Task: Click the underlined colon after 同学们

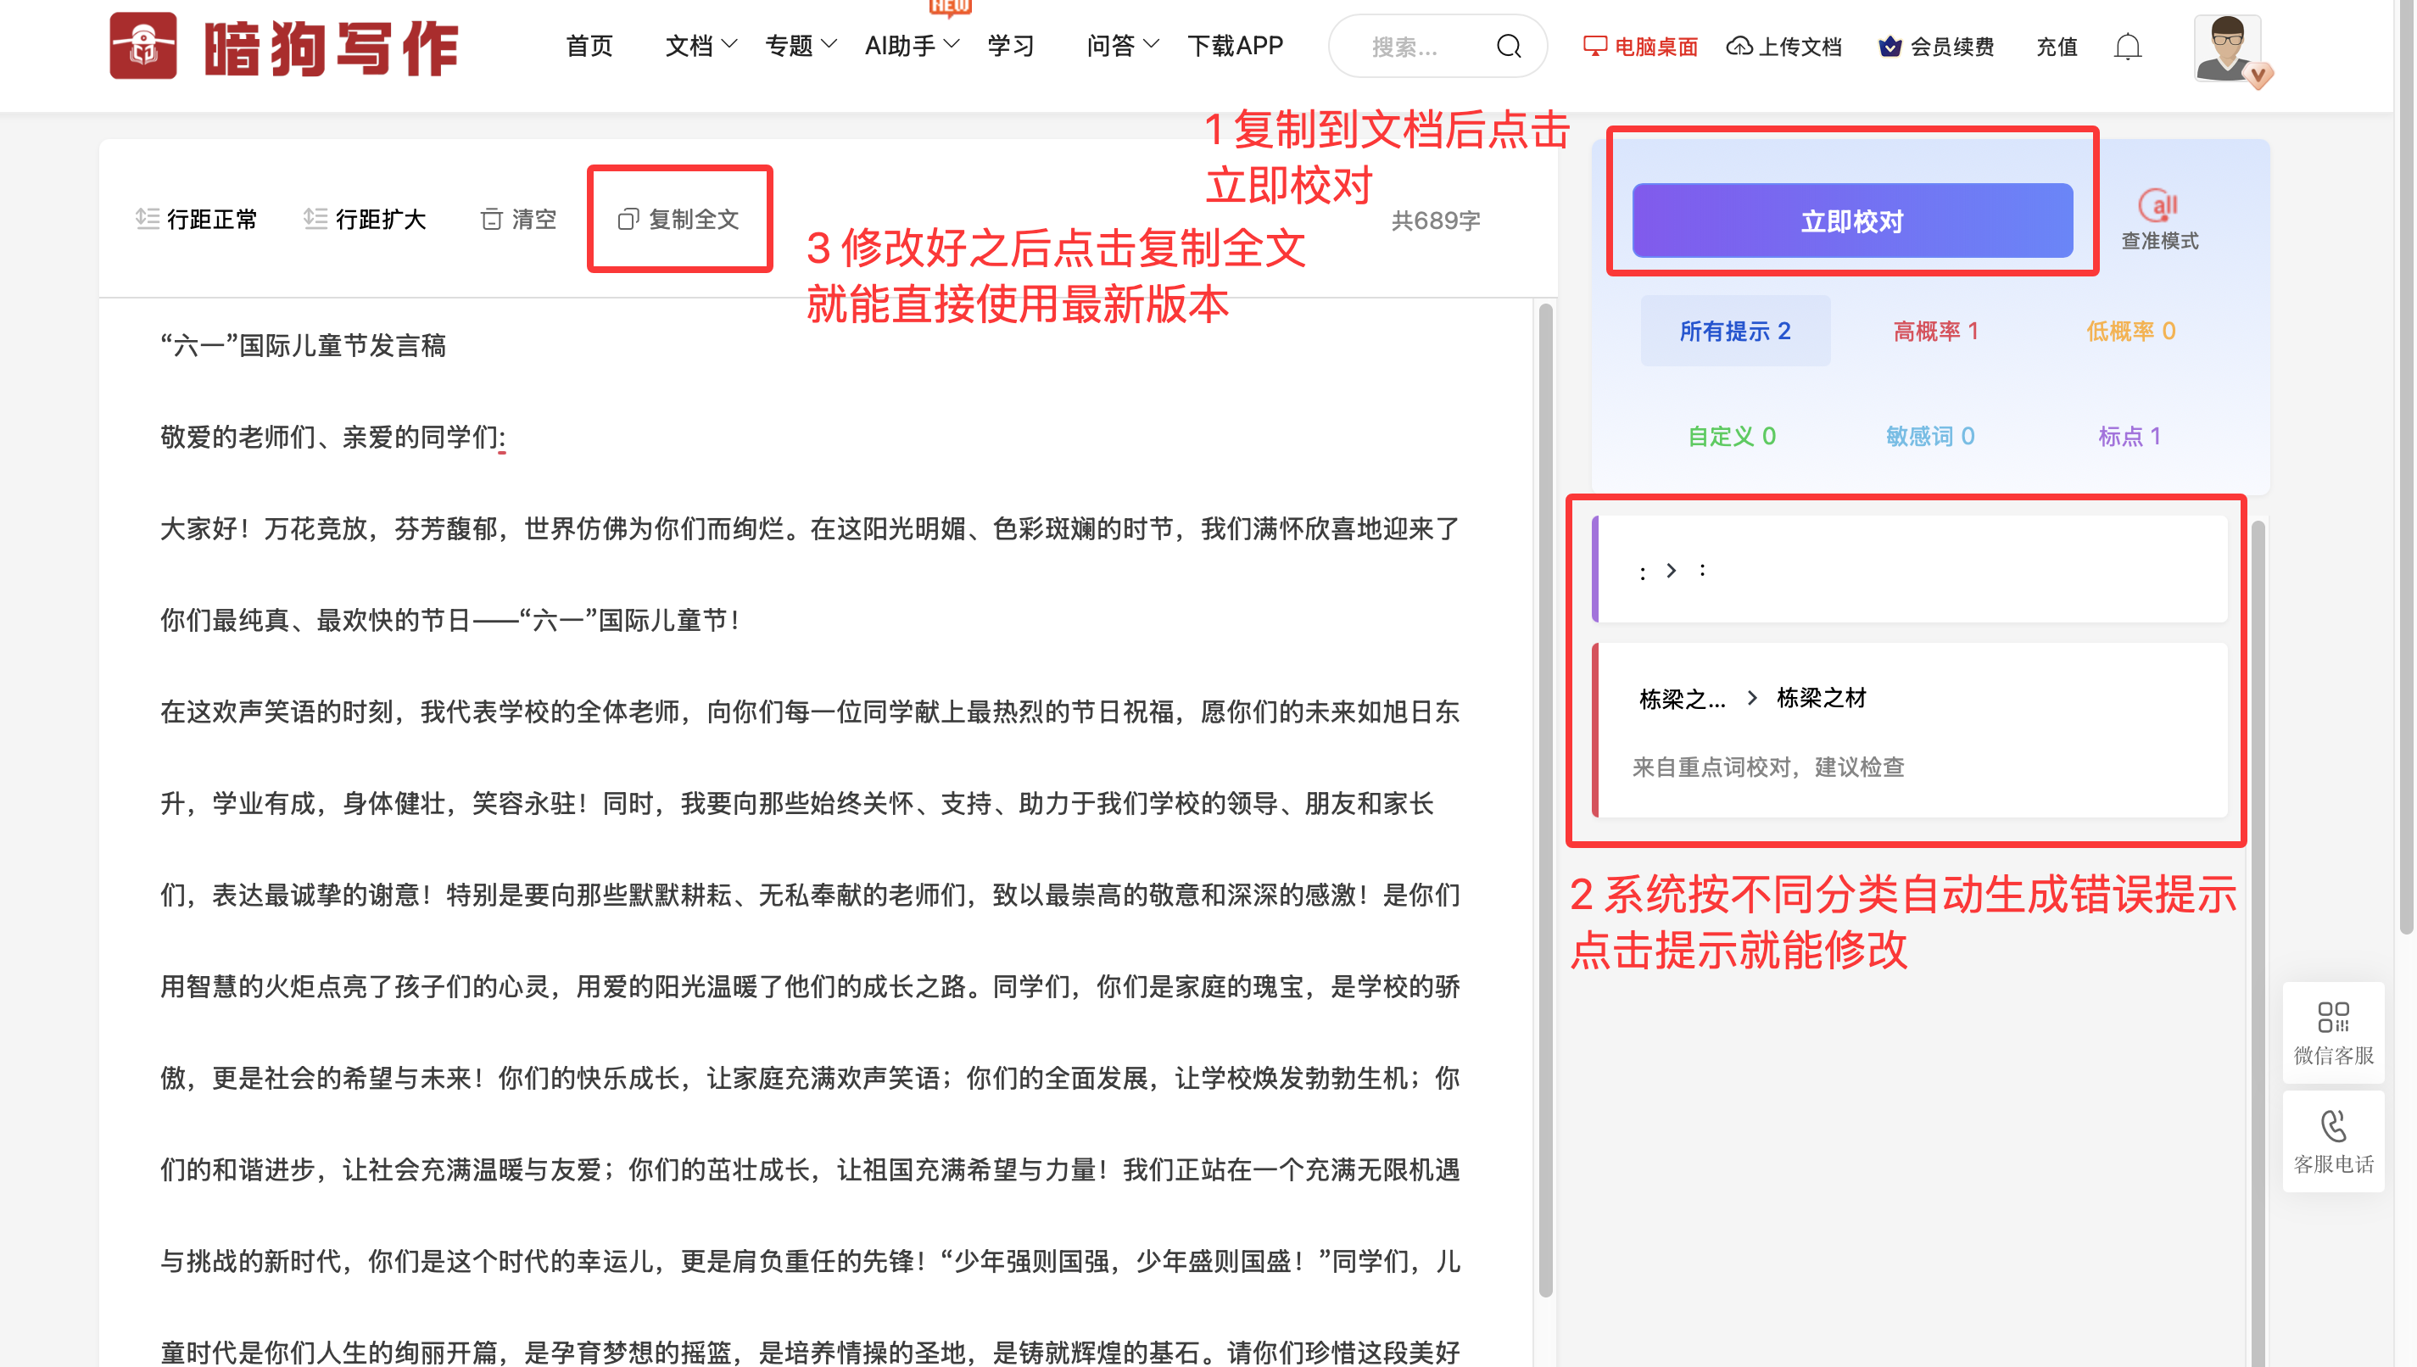Action: click(x=502, y=438)
